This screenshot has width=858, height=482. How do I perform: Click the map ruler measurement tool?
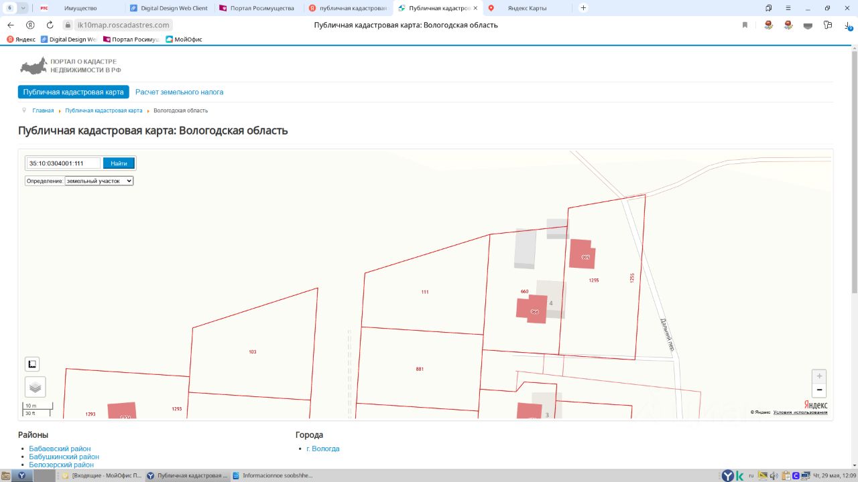click(x=32, y=364)
